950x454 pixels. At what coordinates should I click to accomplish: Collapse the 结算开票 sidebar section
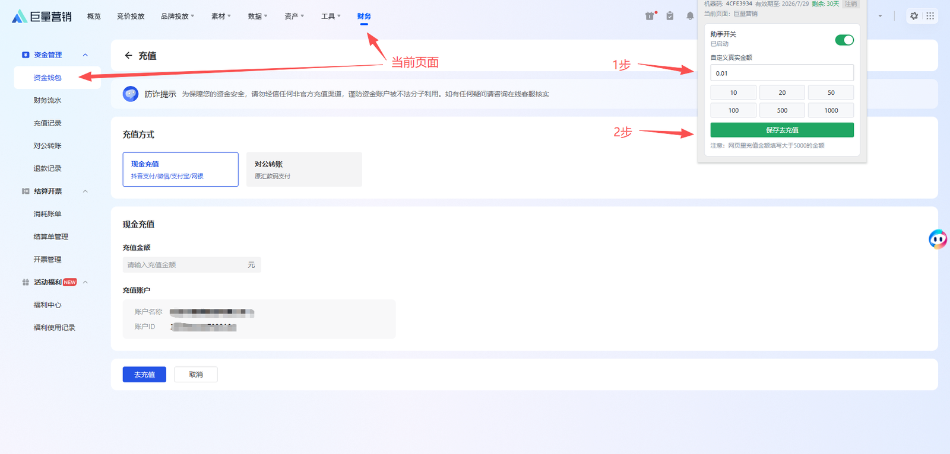coord(85,191)
